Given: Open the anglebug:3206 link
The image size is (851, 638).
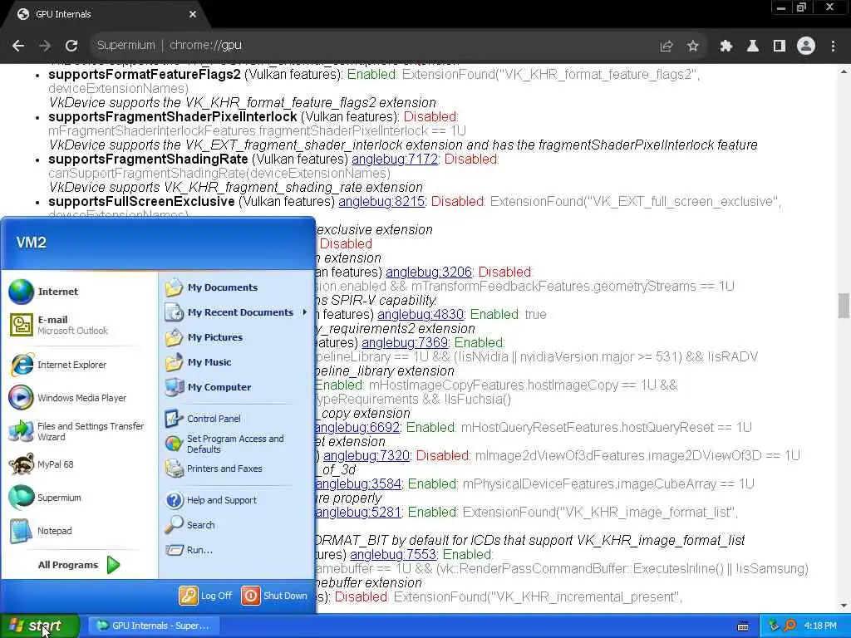Looking at the screenshot, I should point(429,272).
